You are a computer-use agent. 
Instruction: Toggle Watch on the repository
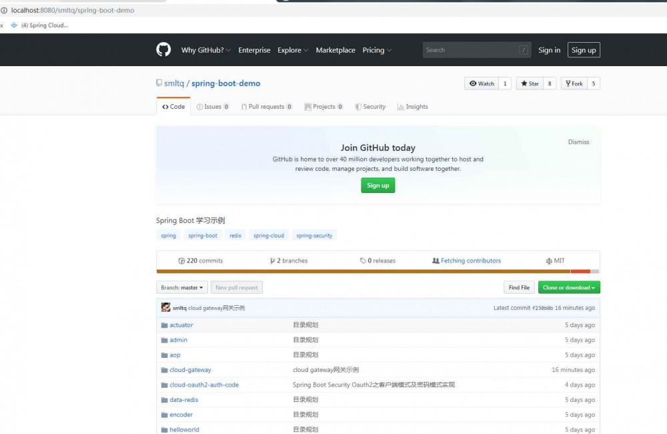[x=482, y=83]
